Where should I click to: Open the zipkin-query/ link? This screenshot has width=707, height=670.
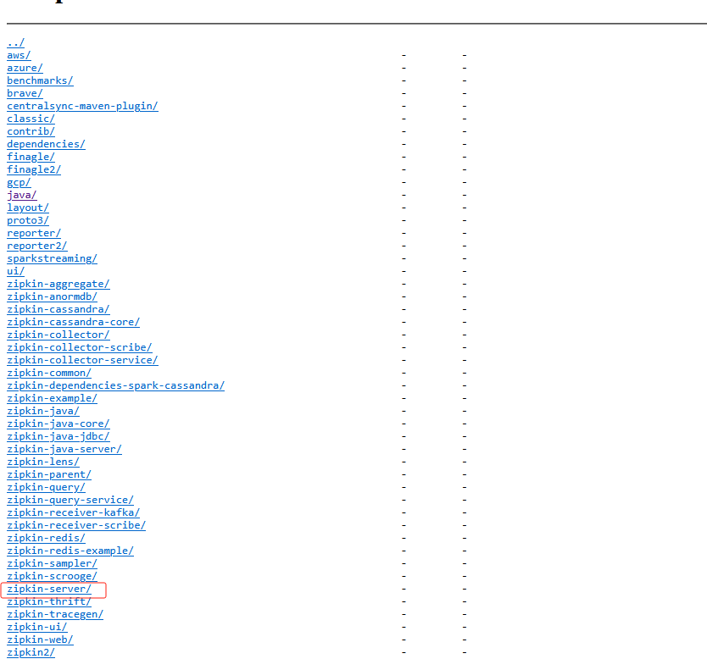46,487
